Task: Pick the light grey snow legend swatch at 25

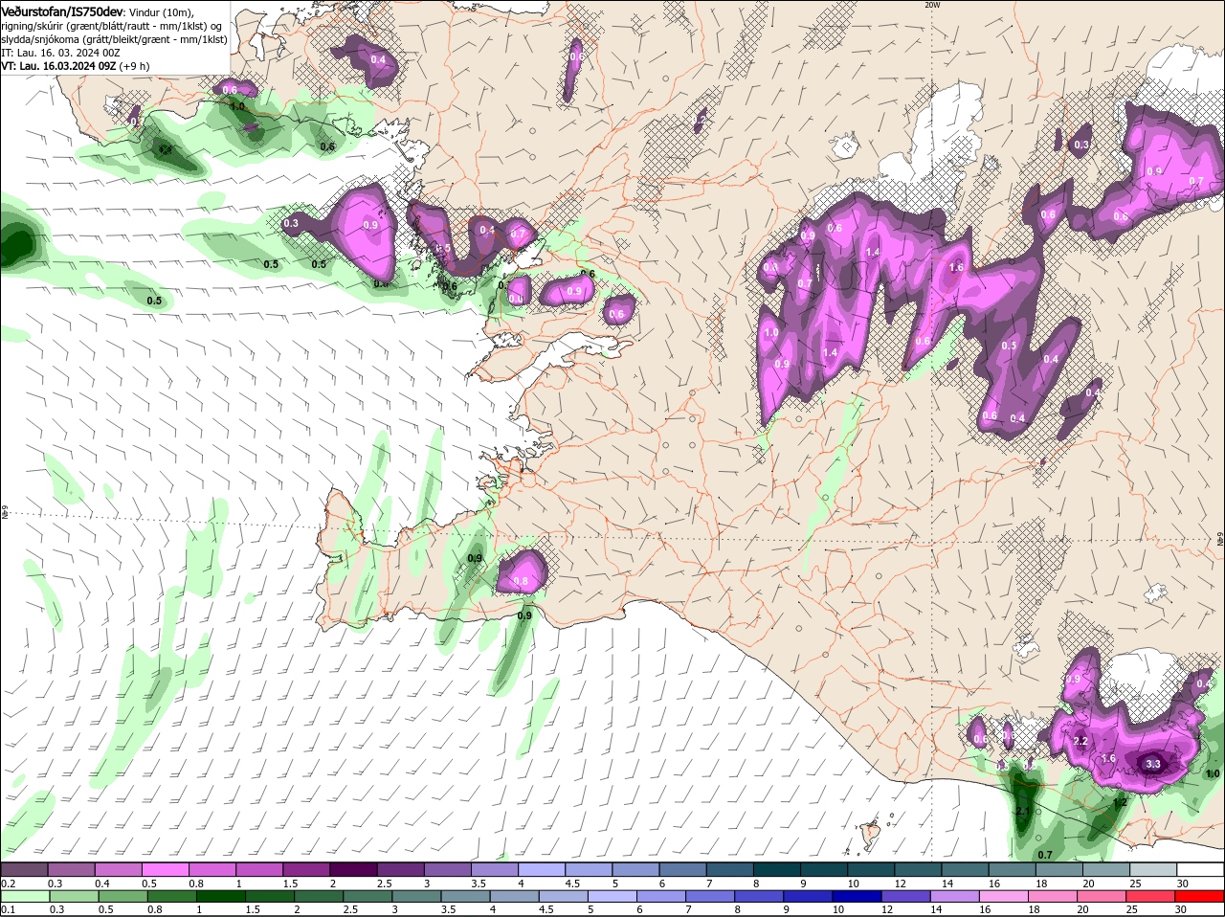Action: tap(1153, 869)
